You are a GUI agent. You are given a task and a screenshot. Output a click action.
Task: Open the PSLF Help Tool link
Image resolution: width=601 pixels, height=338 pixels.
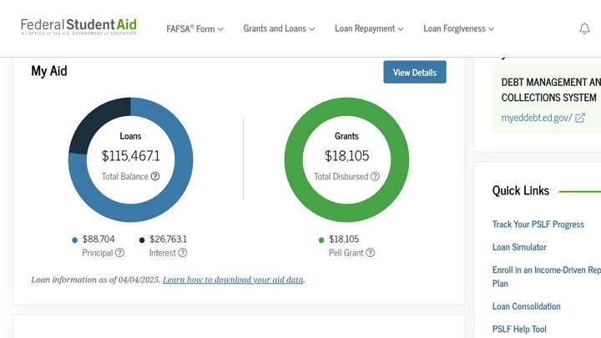519,329
